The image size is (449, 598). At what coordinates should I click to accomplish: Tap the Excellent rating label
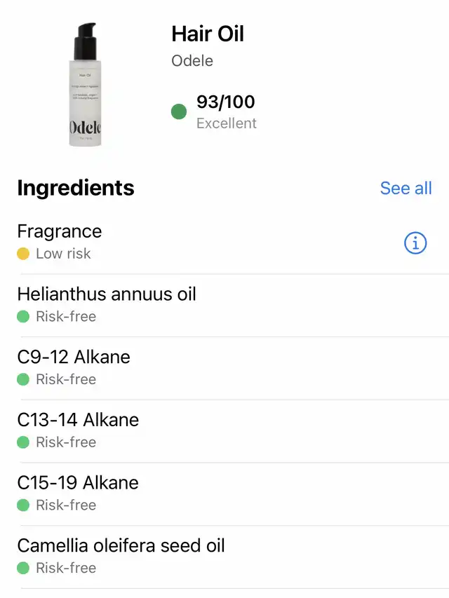226,123
